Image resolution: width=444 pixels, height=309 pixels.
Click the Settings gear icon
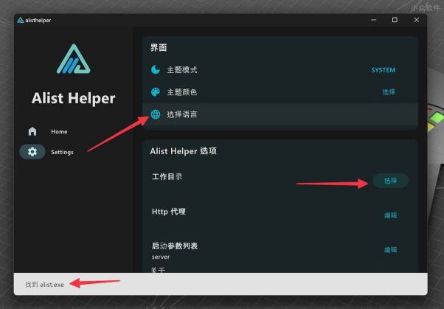[x=32, y=152]
